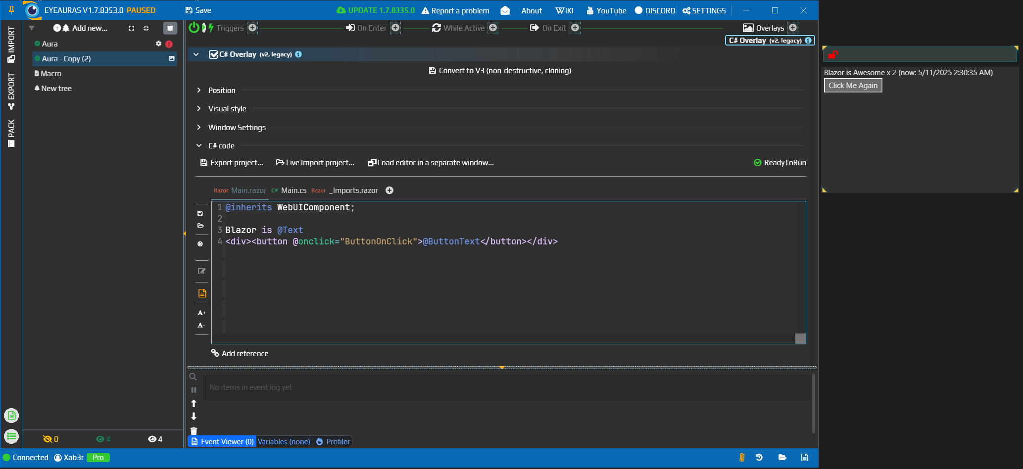Image resolution: width=1023 pixels, height=469 pixels.
Task: Decrease editor font size A-
Action: (201, 326)
